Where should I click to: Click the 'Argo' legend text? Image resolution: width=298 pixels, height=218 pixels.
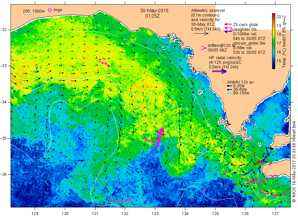tap(58, 10)
